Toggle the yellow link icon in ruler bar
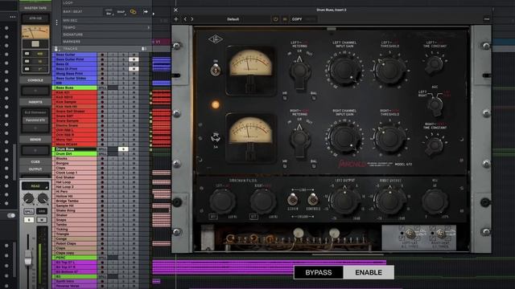The height and width of the screenshot is (289, 515). 133,12
